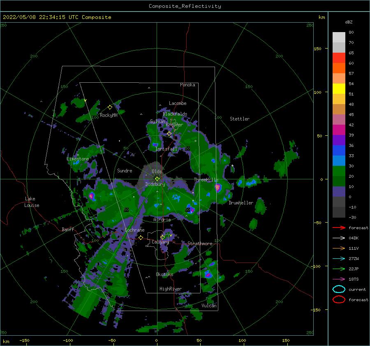The width and height of the screenshot is (370, 346).
Task: Pick the magenta swatch between 42 and 39 dBZ
Action: click(339, 130)
